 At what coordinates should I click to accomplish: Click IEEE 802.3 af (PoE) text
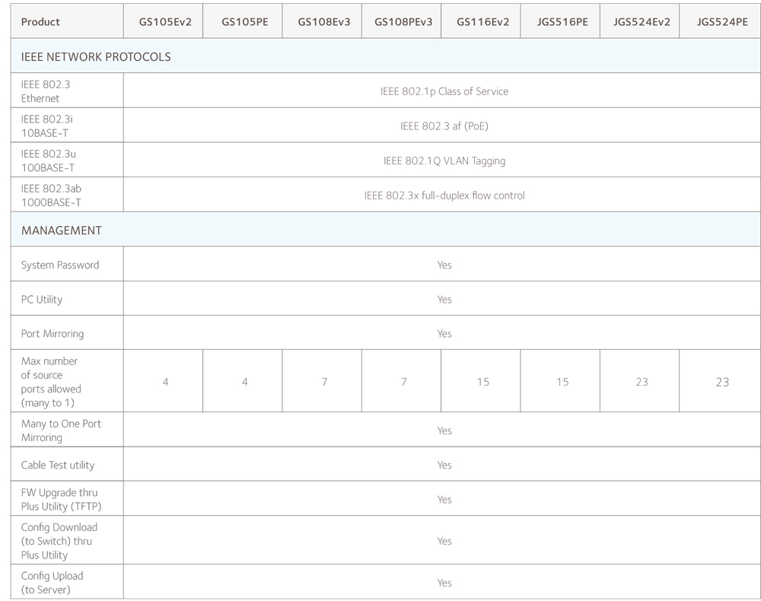coord(444,126)
